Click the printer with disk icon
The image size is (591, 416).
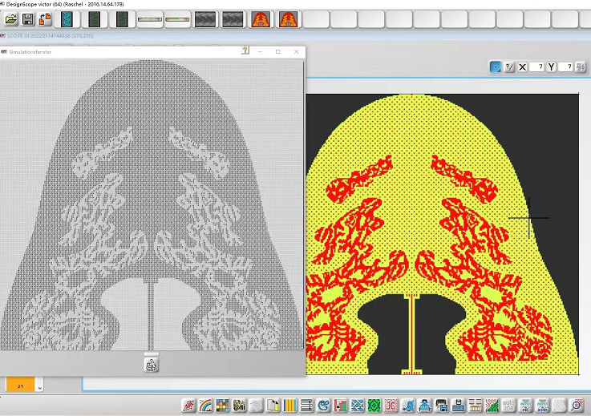(x=441, y=406)
